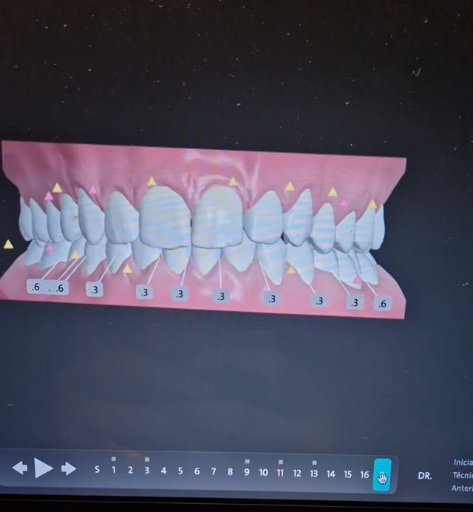
Task: Jump to stage 9 on the timeline
Action: (247, 472)
